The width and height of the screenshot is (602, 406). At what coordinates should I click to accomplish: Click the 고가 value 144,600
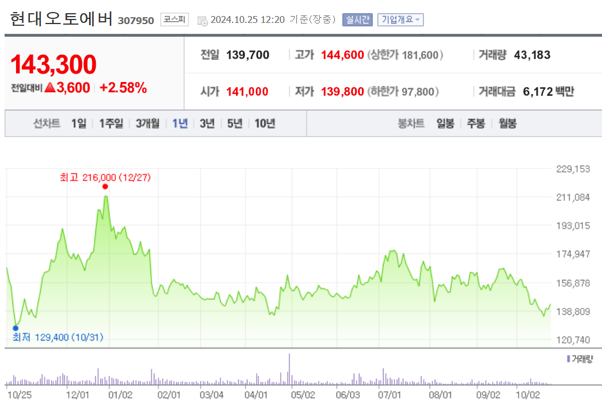342,55
